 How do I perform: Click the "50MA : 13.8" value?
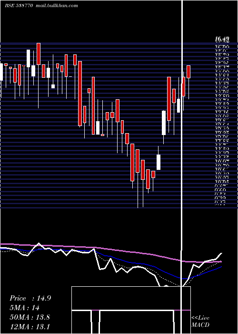[30, 317]
